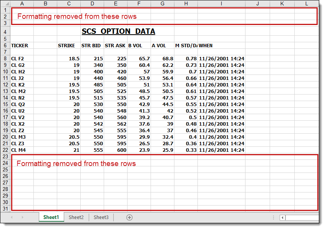
Task: Click B VOL value 29.9
Action: [139, 137]
